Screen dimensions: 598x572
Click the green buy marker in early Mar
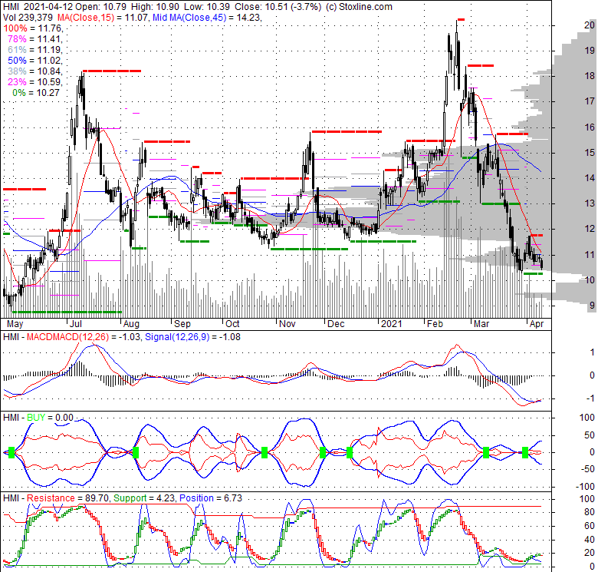486,452
